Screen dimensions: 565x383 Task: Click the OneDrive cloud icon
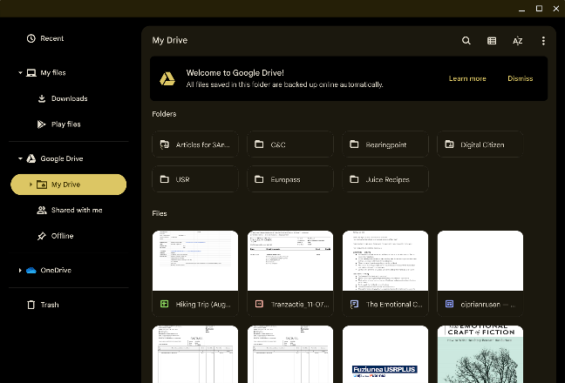(31, 271)
